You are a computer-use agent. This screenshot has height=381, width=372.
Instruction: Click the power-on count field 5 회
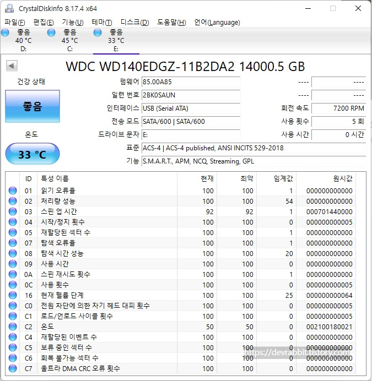[x=339, y=122]
